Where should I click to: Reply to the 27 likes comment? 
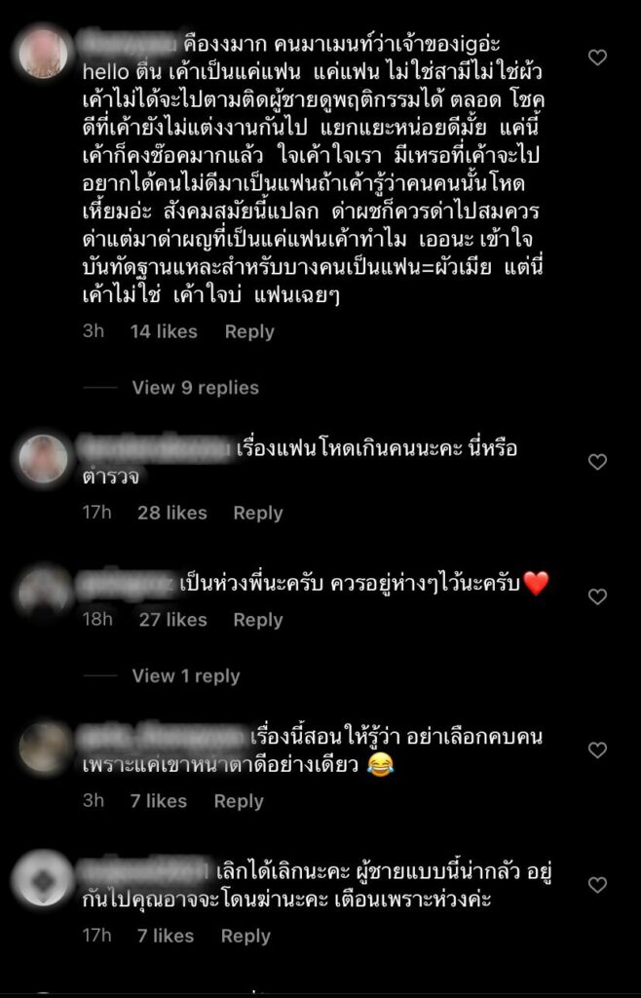pos(257,620)
